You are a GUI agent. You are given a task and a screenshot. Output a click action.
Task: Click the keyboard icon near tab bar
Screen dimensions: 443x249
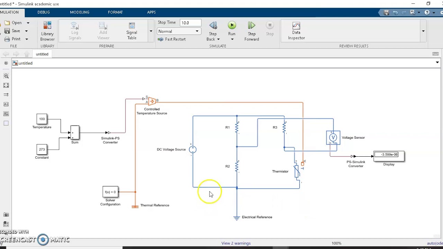pos(435,54)
